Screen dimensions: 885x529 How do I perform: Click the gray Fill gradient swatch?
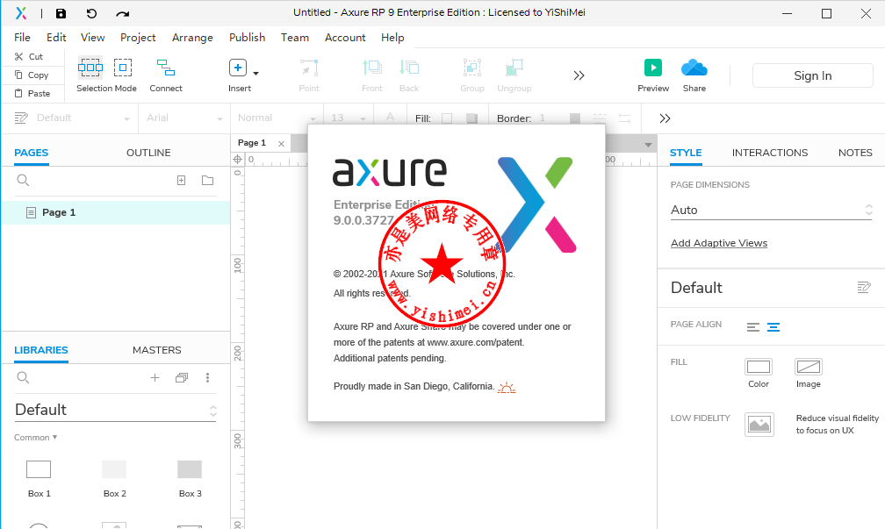click(x=471, y=118)
